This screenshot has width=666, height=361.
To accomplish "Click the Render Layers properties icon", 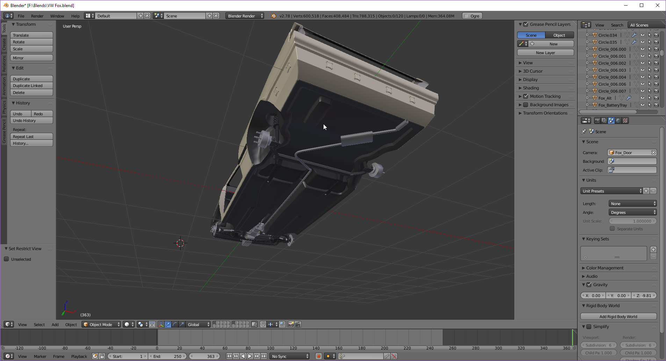I will coord(604,121).
